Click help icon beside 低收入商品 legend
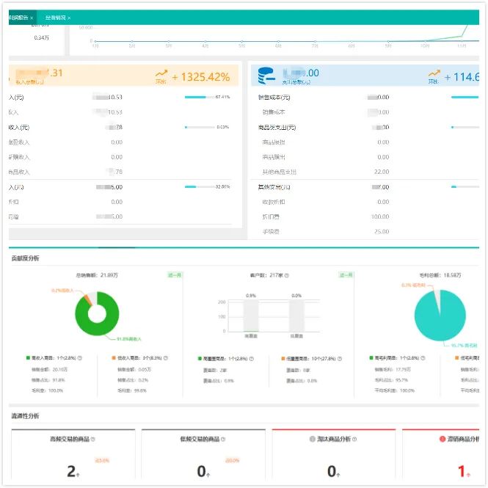 (167, 358)
